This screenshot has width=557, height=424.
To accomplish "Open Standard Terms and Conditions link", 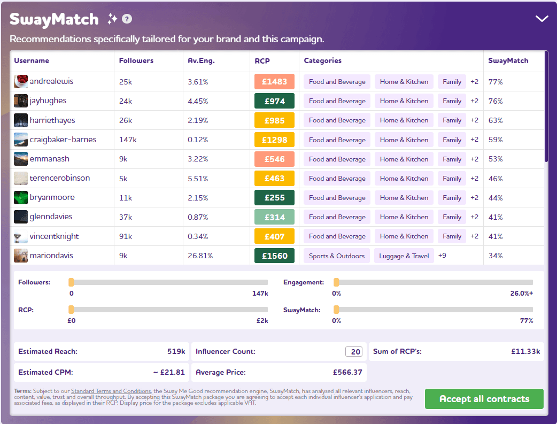I will pos(111,391).
